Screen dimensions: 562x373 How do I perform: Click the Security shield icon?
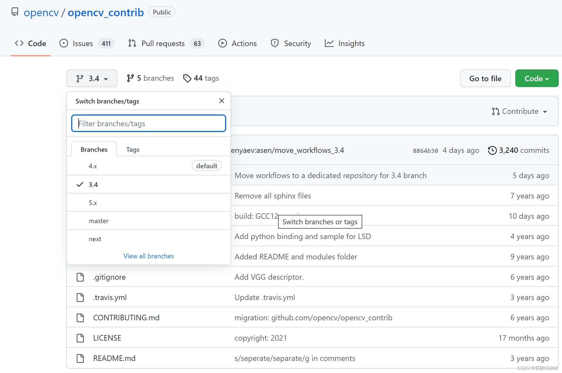[x=275, y=43]
